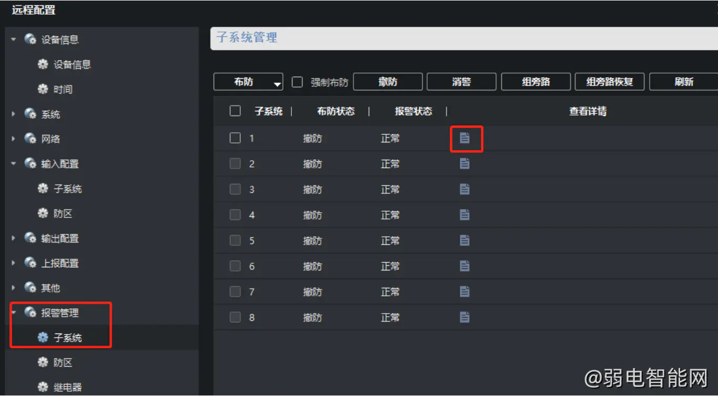Click the cog icon beside 继电器

(43, 388)
